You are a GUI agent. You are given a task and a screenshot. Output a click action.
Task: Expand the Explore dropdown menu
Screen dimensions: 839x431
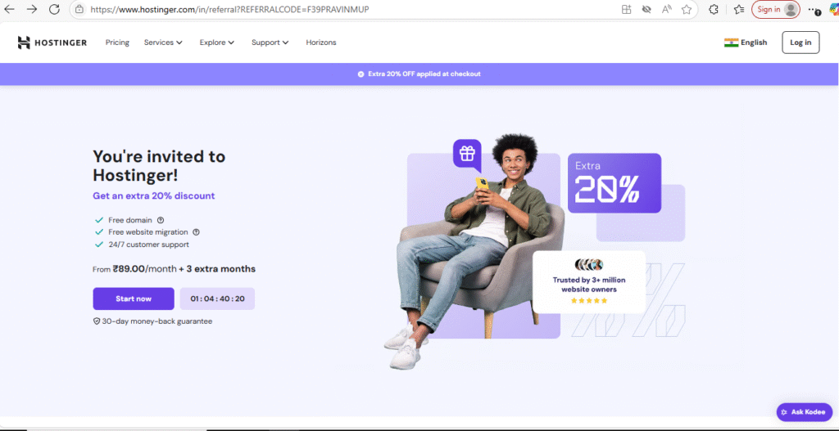216,43
